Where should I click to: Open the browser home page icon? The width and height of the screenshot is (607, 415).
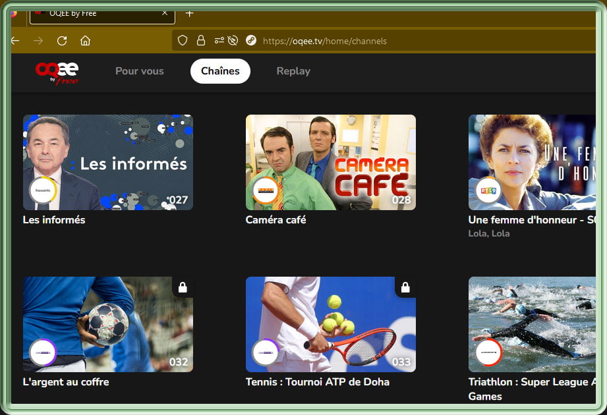(85, 41)
